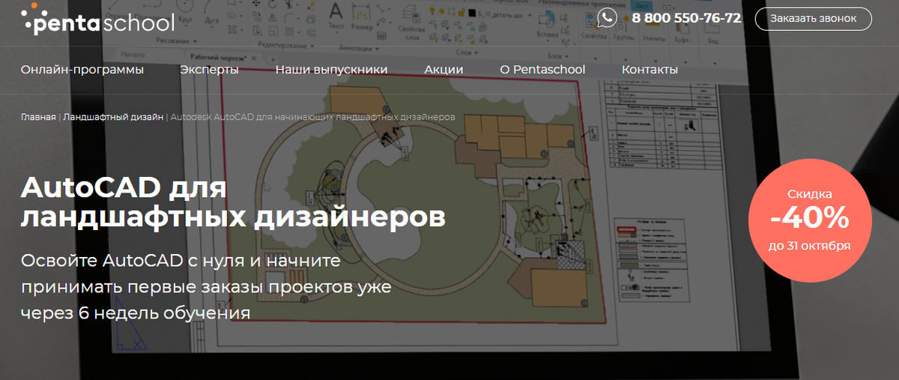Open the Онлайн-программы menu

click(82, 70)
